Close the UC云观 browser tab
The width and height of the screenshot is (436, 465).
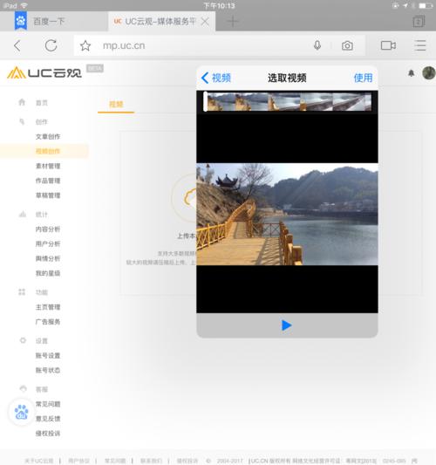click(205, 21)
